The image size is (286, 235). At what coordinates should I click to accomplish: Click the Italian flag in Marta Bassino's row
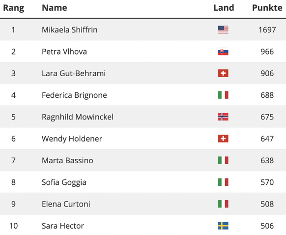[x=223, y=160]
